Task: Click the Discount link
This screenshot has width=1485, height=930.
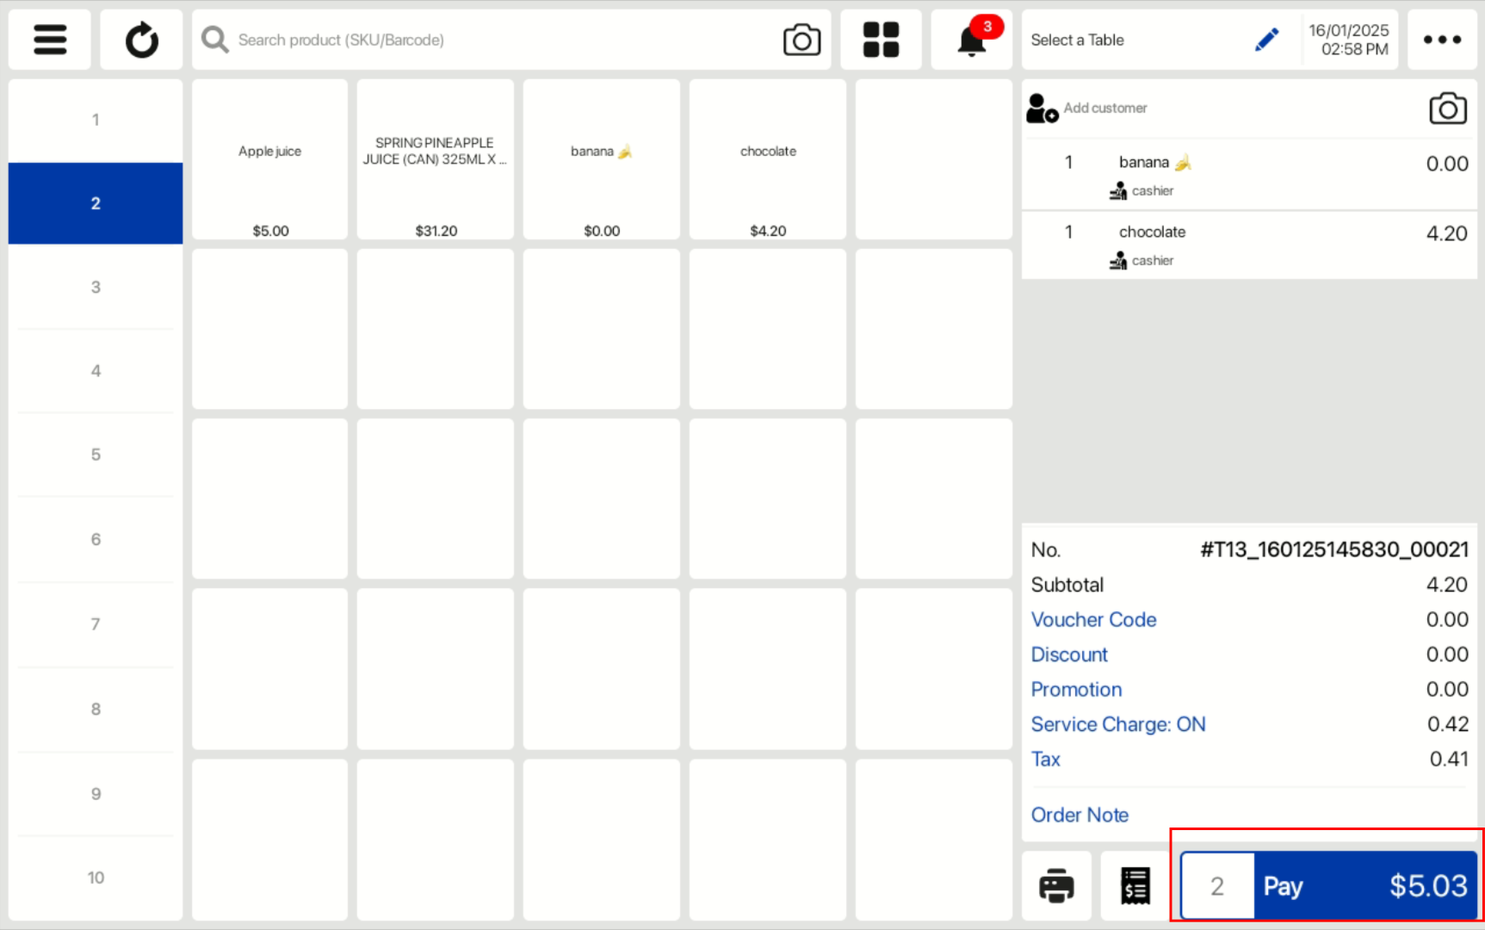Action: point(1069,654)
